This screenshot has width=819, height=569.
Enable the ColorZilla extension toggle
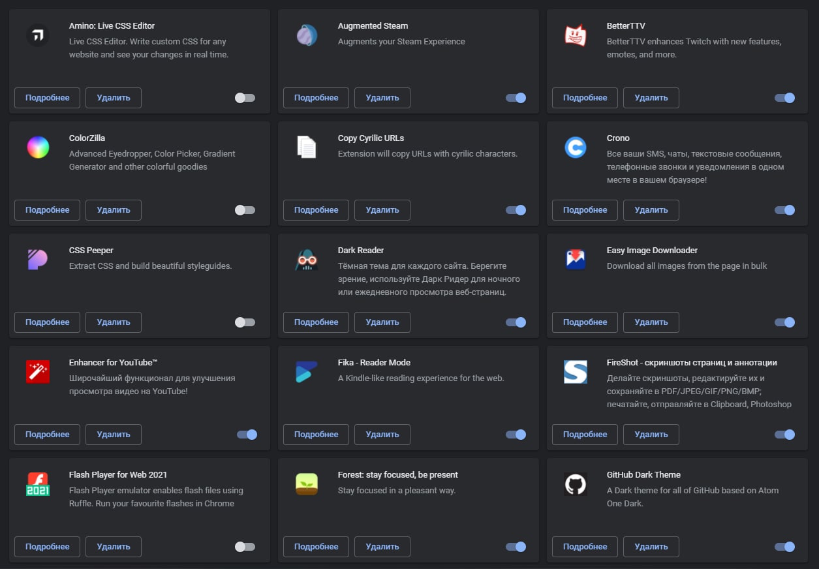point(245,210)
